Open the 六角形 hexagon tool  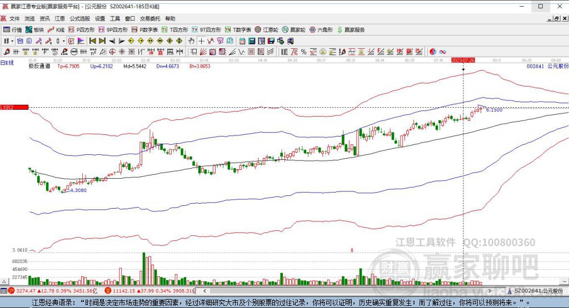click(x=321, y=30)
